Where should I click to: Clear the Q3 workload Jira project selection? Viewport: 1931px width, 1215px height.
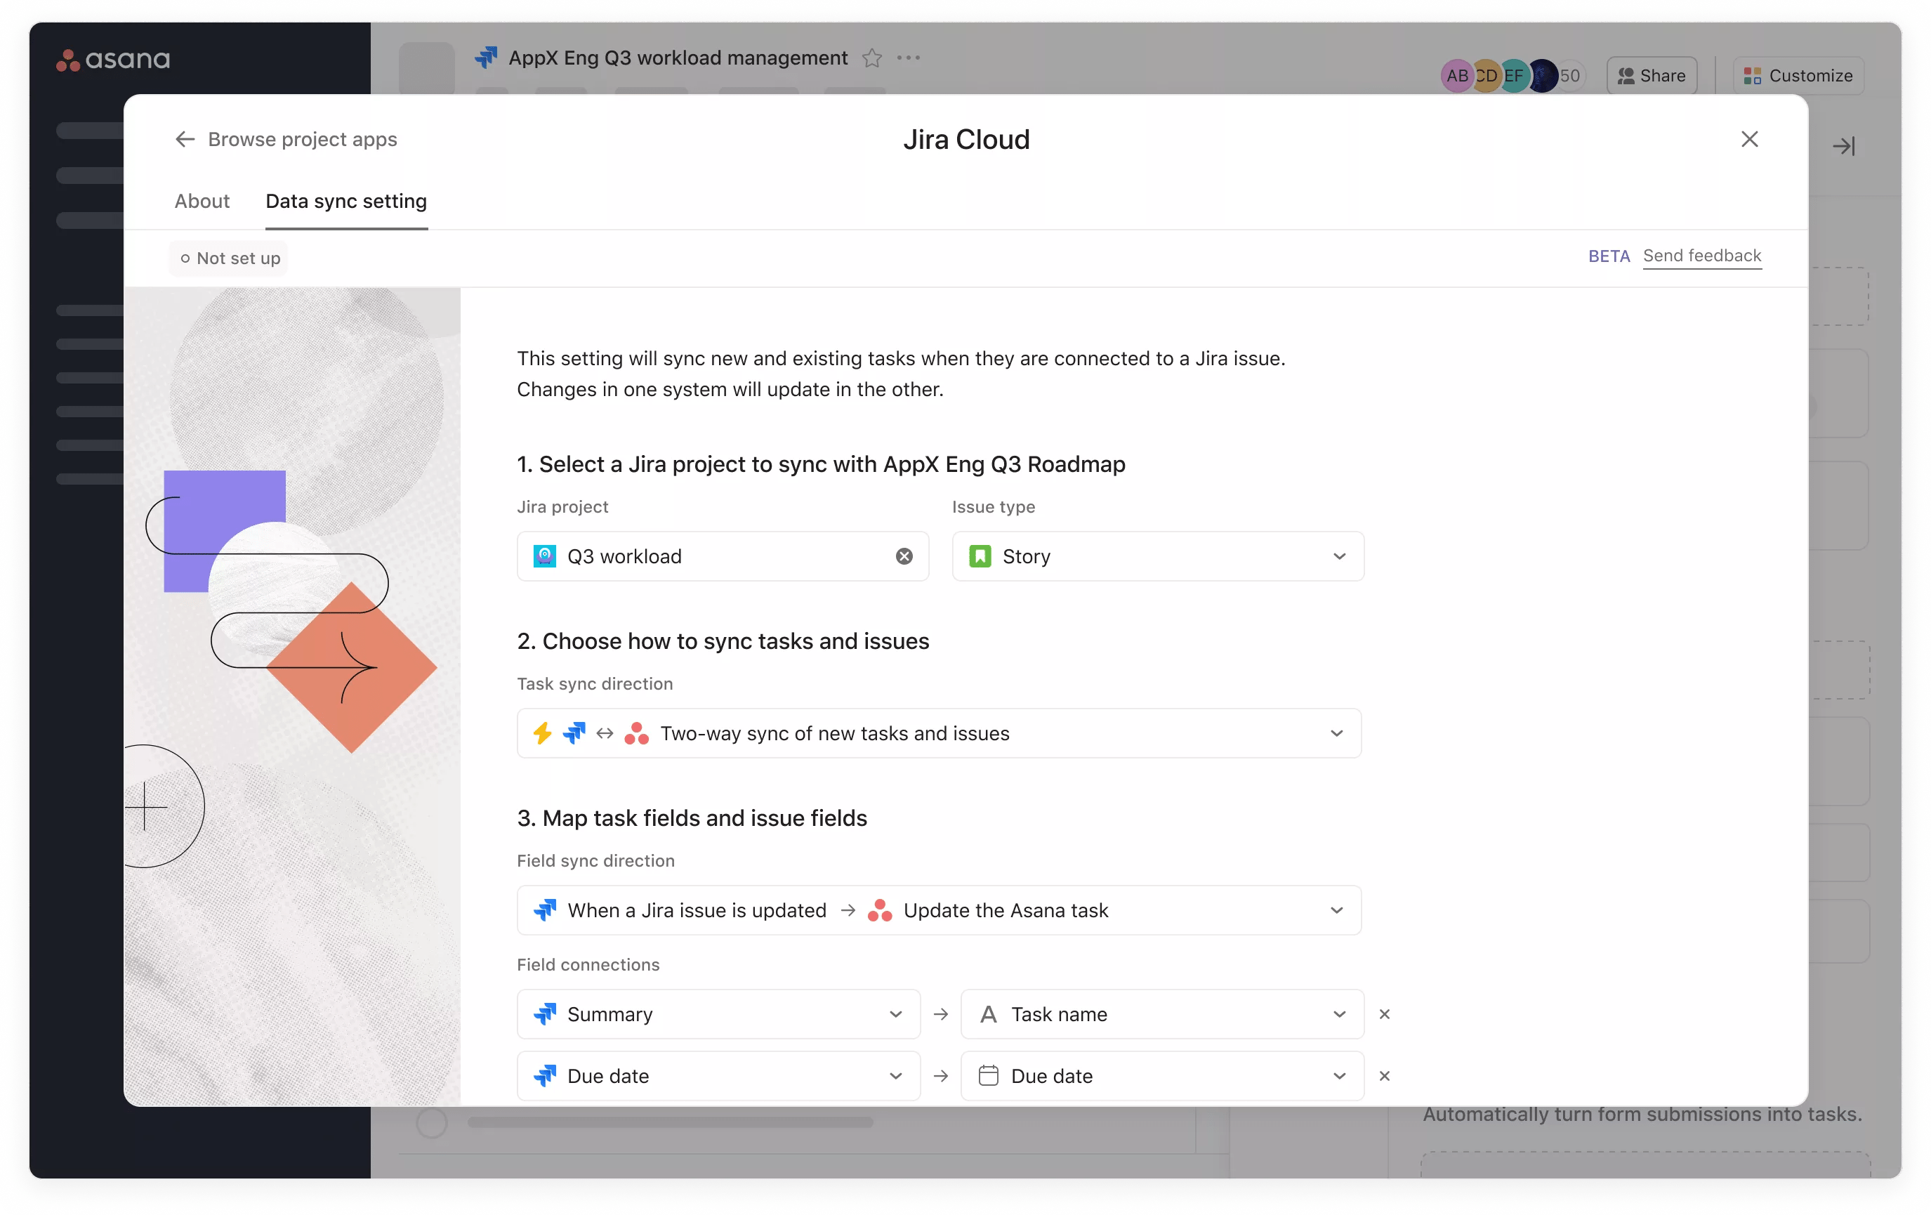click(x=904, y=556)
